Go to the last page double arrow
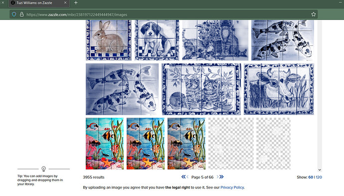 pyautogui.click(x=221, y=177)
